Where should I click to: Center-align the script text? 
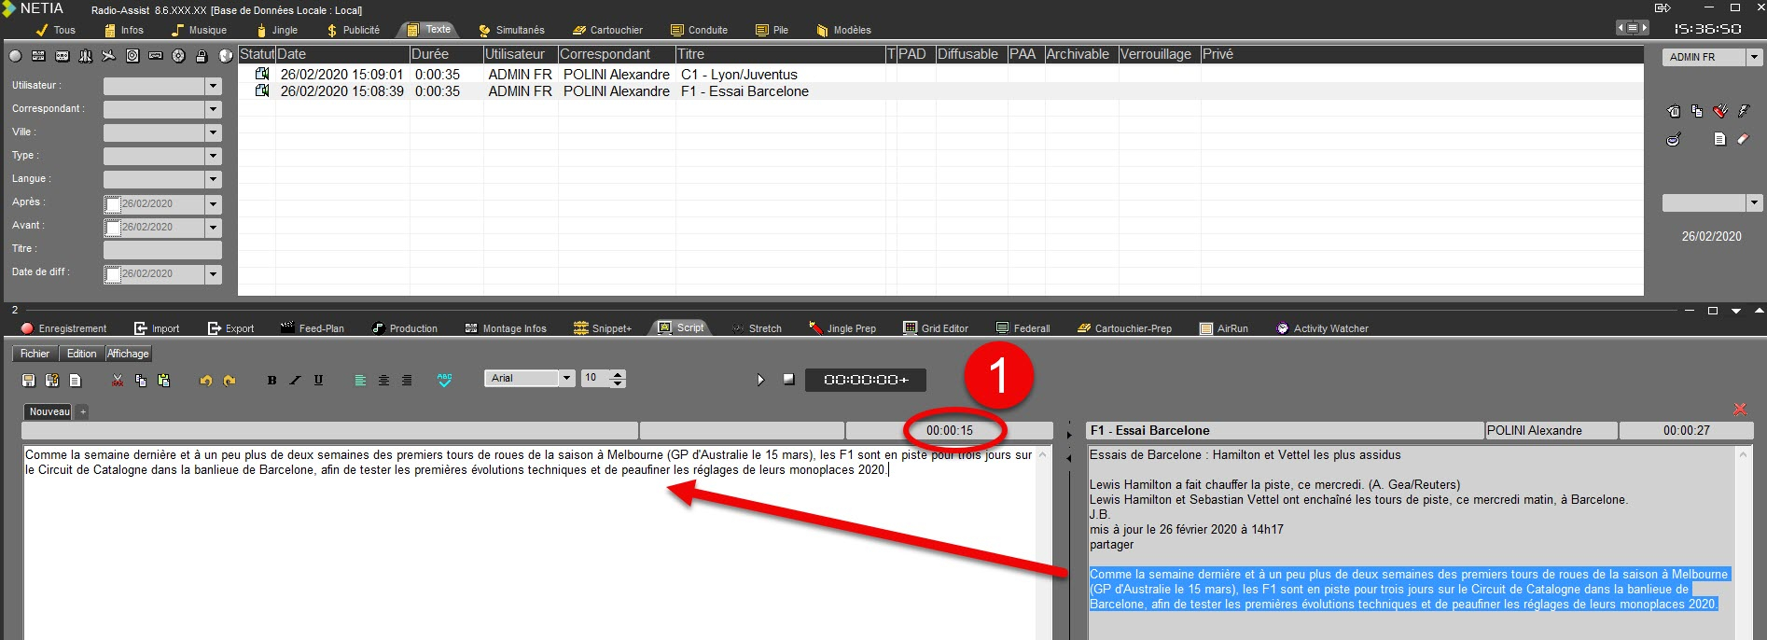(x=383, y=380)
